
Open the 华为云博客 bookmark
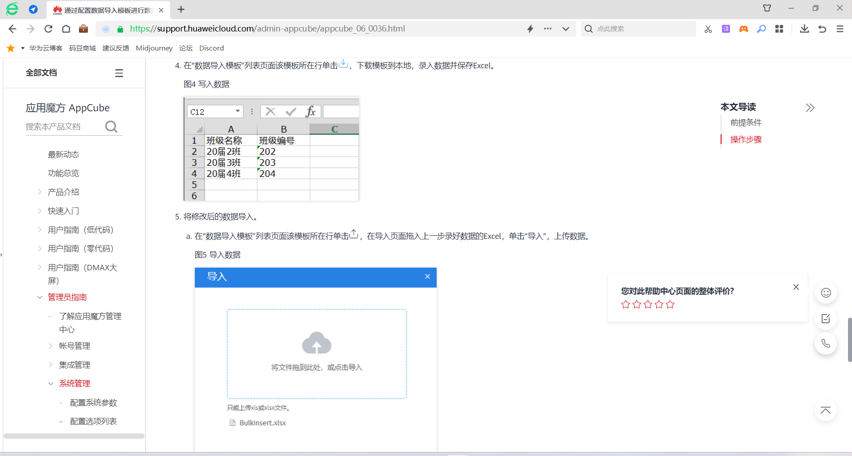click(x=46, y=48)
